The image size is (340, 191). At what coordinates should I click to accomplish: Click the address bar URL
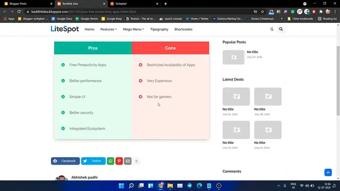coord(83,12)
